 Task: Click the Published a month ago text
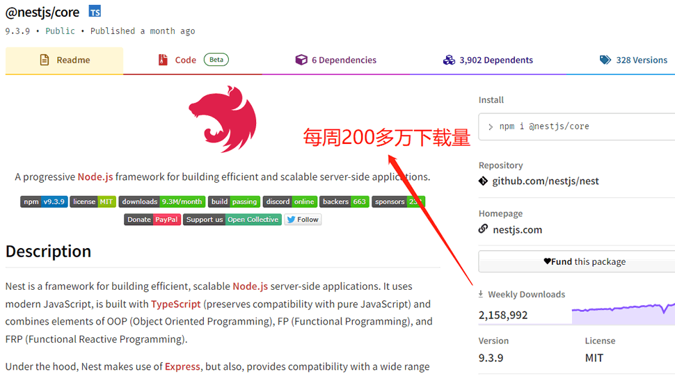coord(143,31)
